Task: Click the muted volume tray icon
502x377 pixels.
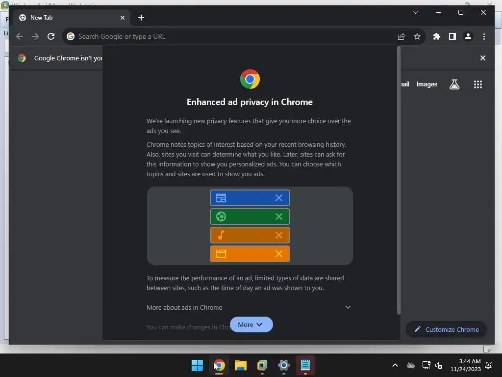Action: coord(439,365)
